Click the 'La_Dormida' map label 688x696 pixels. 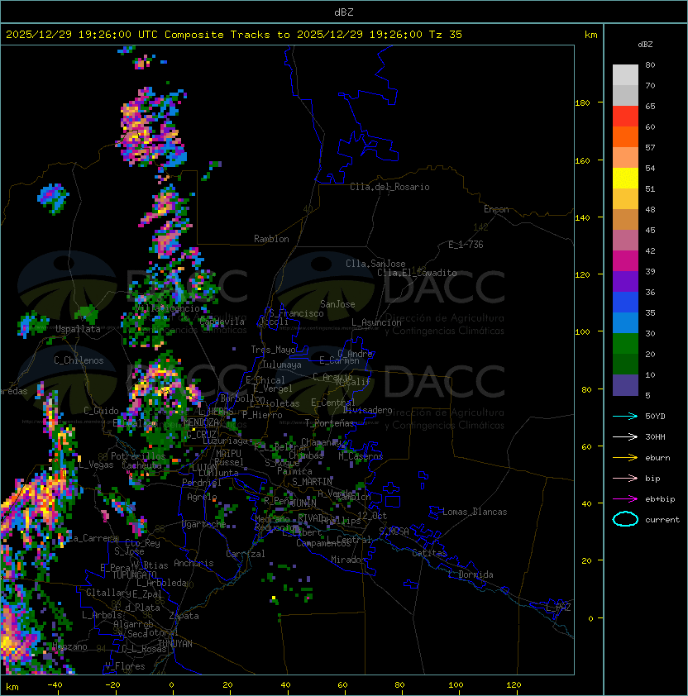[471, 574]
